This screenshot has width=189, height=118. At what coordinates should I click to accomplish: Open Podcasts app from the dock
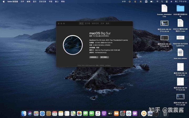pos(104,113)
